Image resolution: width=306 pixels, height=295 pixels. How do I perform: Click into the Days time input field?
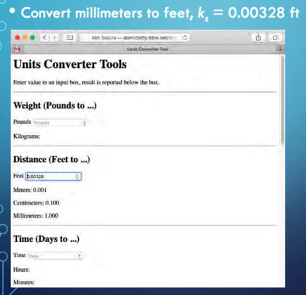55,256
